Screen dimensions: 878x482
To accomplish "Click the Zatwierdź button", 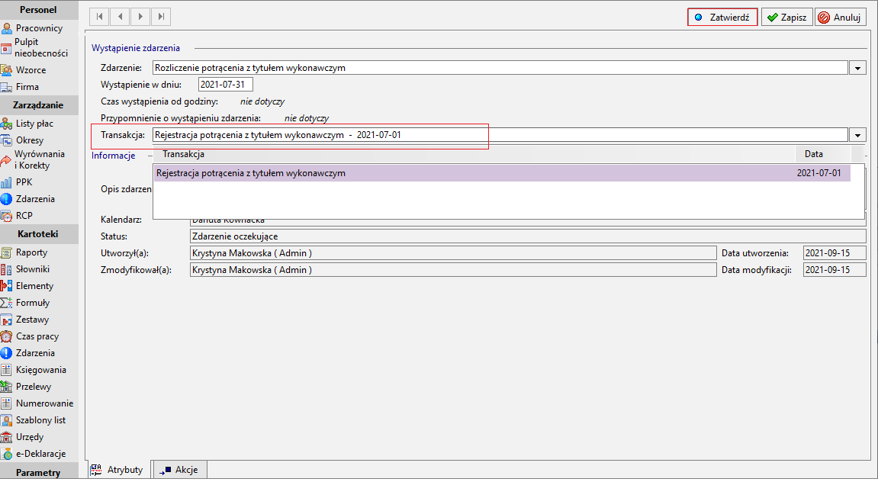I will [722, 18].
